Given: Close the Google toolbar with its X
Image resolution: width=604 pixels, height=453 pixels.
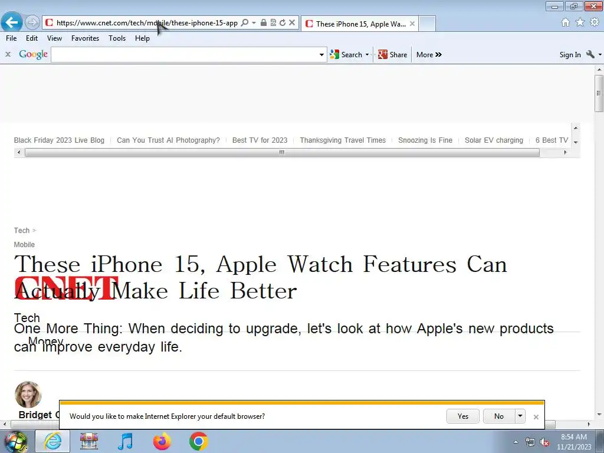Looking at the screenshot, I should pos(8,54).
